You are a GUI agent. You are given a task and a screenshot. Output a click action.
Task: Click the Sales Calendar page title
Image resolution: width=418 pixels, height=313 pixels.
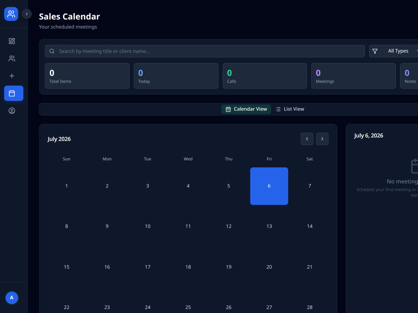(x=69, y=17)
